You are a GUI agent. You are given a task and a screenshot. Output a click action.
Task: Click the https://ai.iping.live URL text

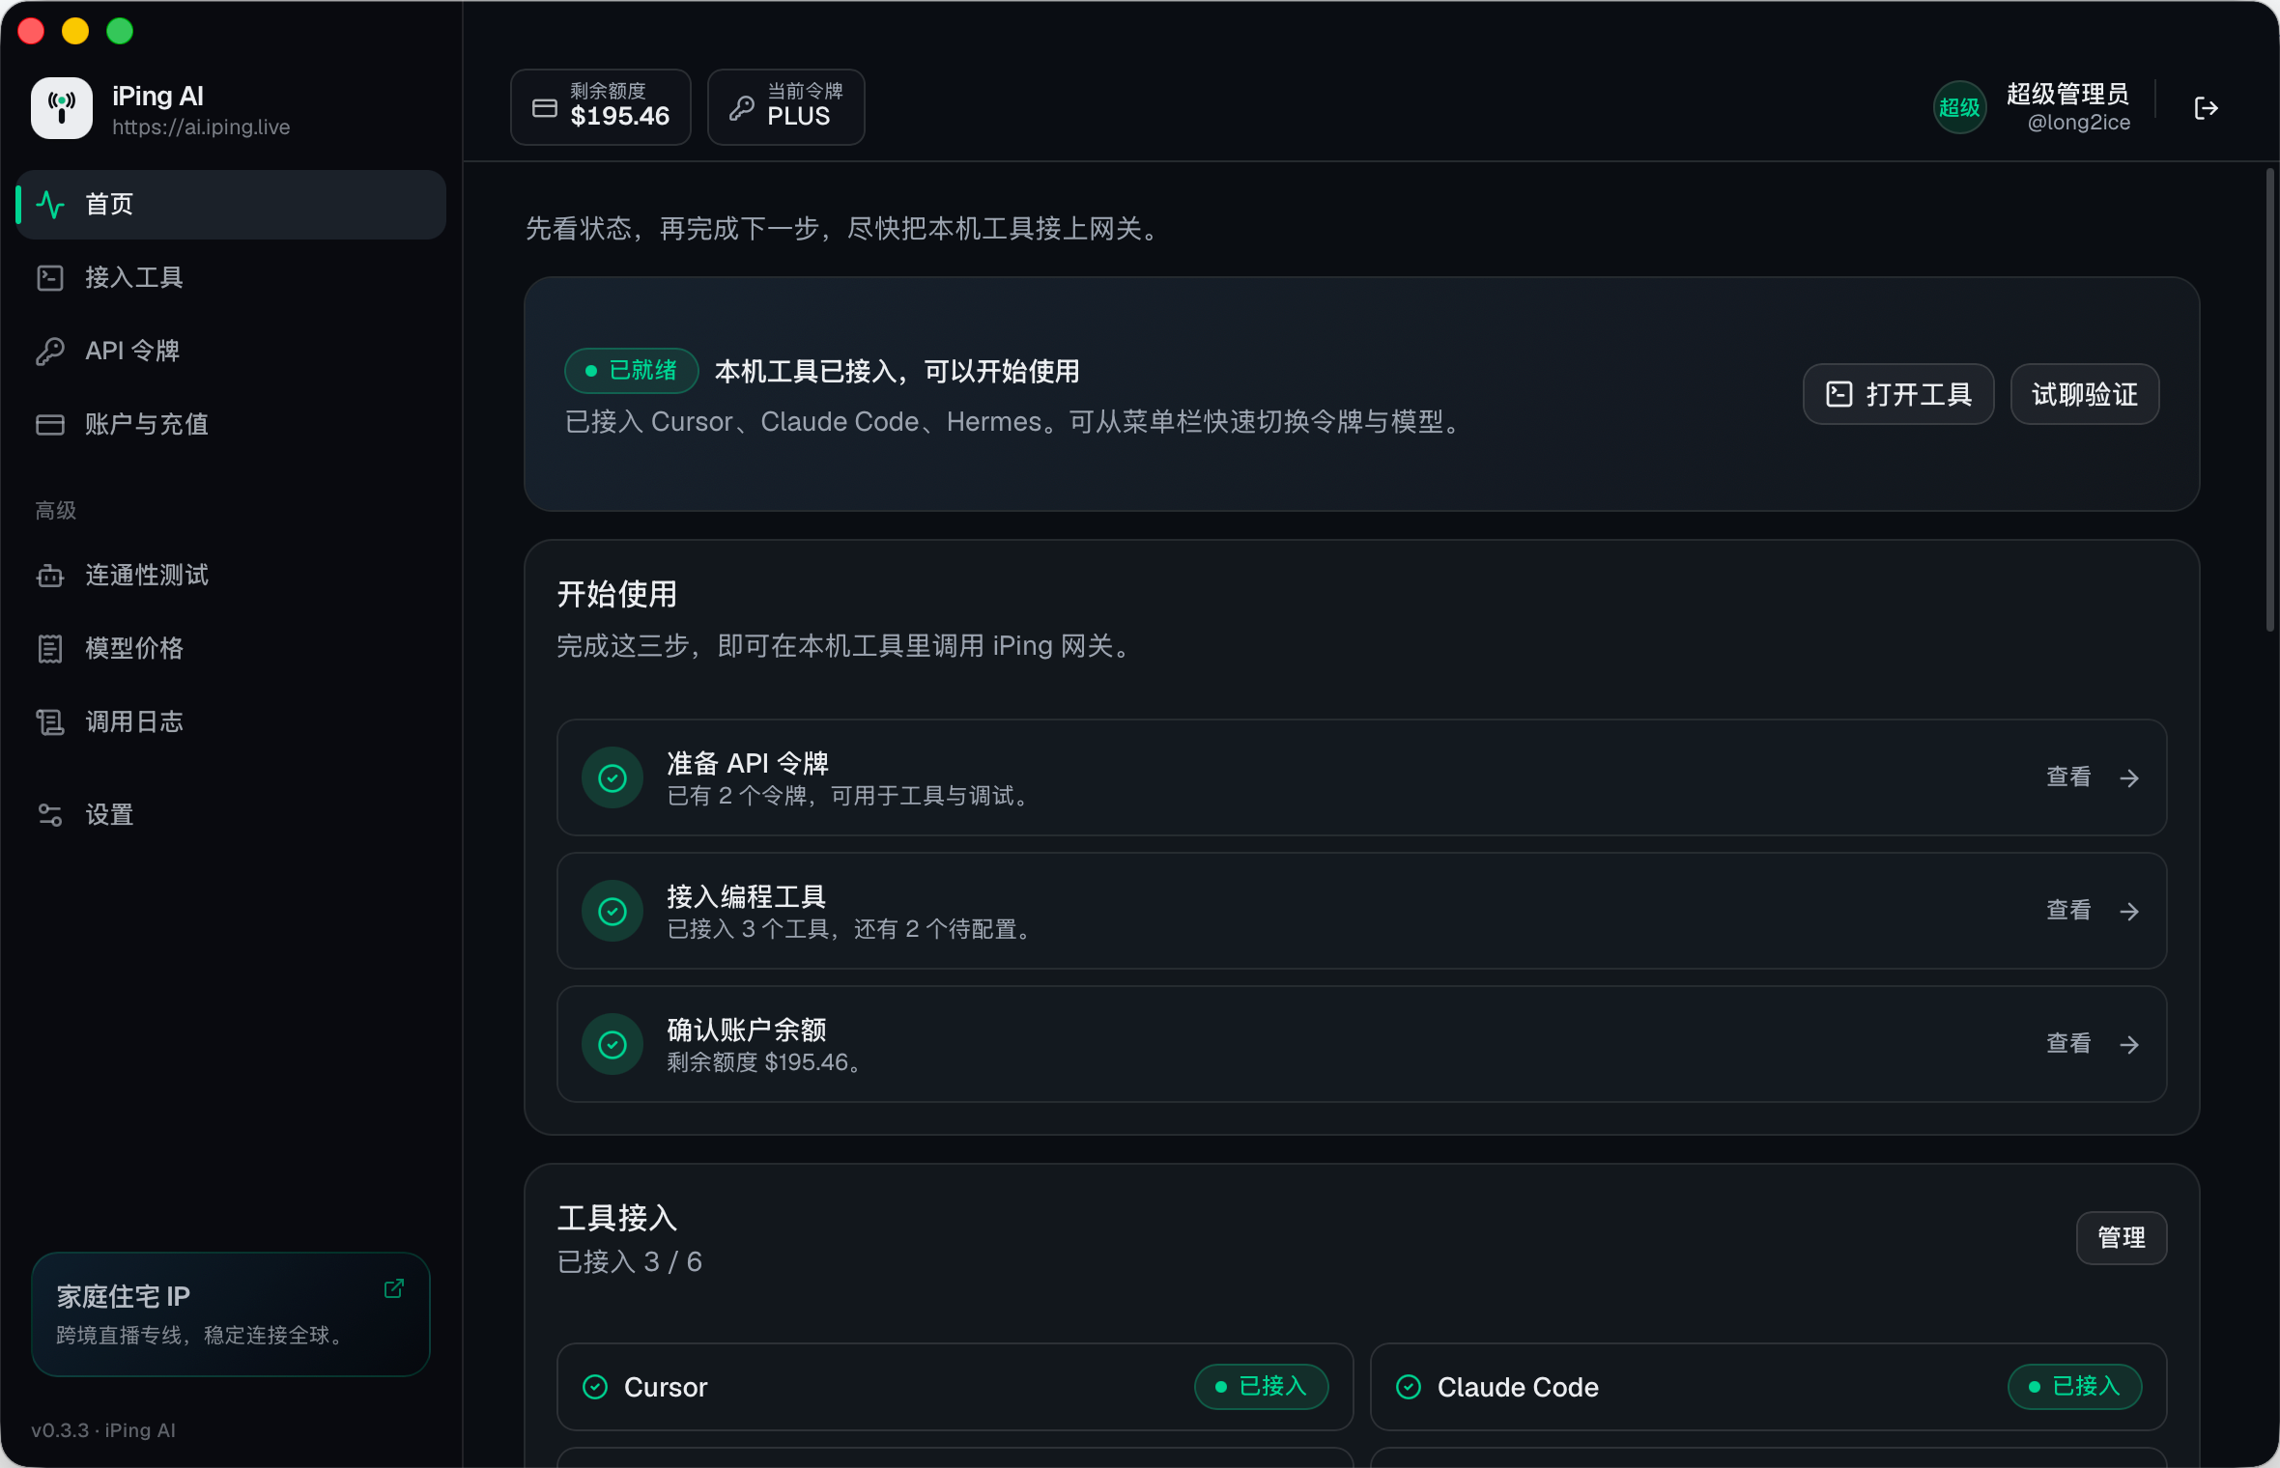[201, 127]
